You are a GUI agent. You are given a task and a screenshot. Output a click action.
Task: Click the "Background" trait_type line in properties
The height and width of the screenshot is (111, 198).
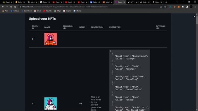point(131,56)
